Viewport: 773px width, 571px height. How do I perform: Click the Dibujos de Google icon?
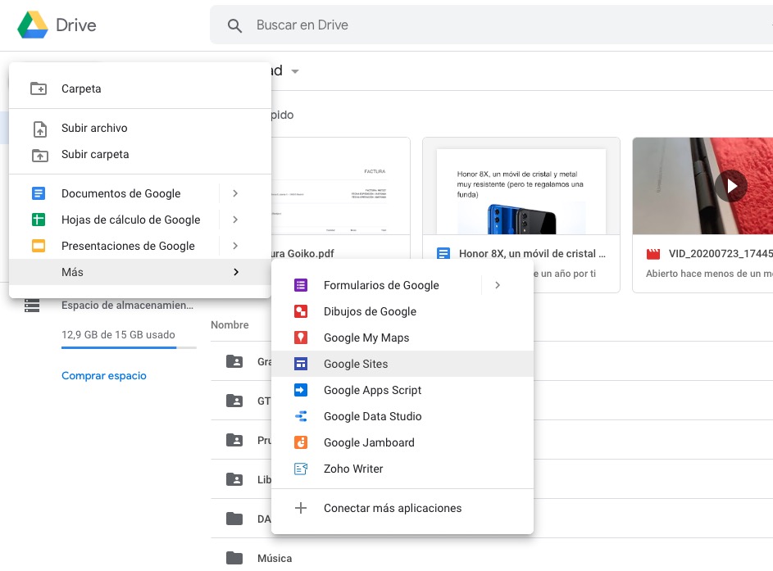(301, 311)
